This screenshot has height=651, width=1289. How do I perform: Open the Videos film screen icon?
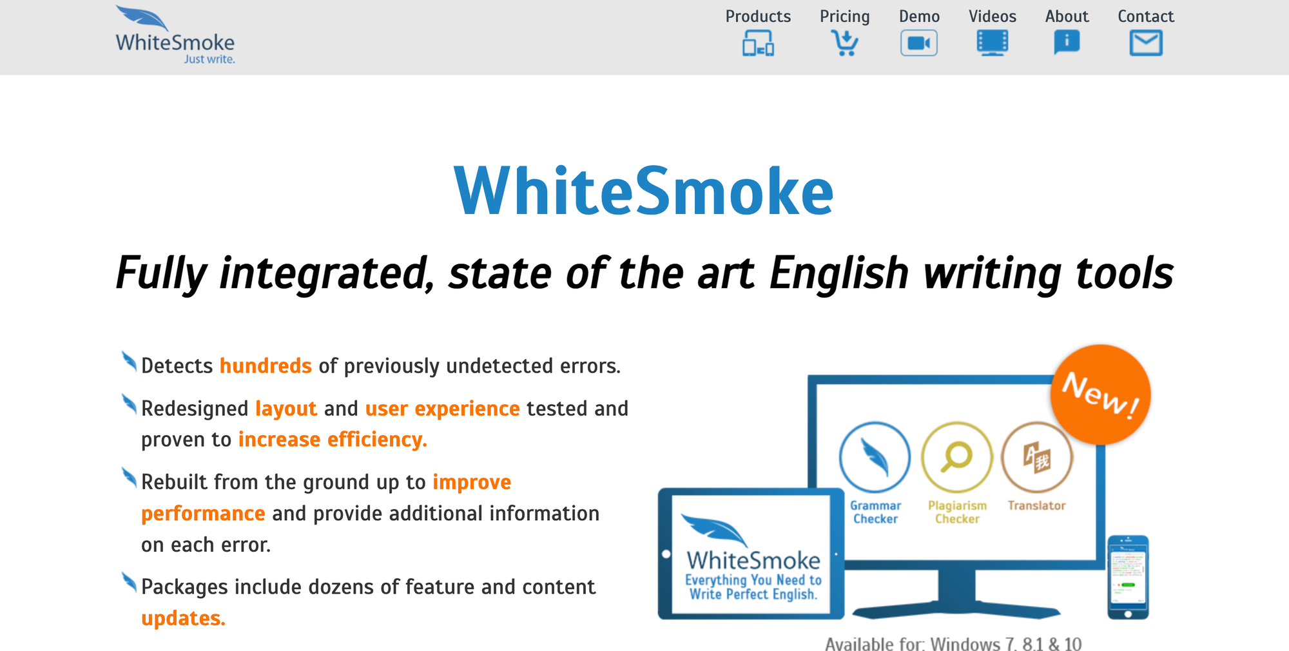click(992, 43)
